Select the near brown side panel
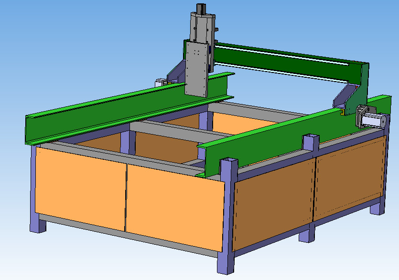Viewport: 399px width, 280px height. tap(273, 204)
